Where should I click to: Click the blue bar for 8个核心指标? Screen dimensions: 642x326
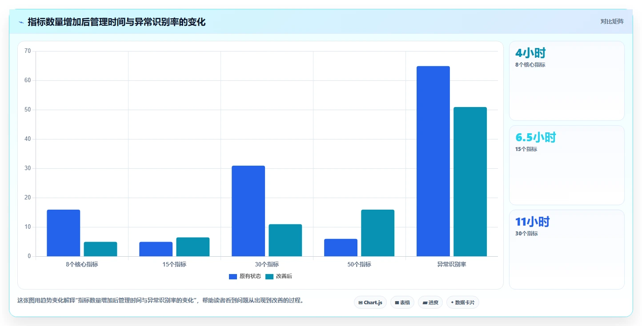(x=64, y=233)
